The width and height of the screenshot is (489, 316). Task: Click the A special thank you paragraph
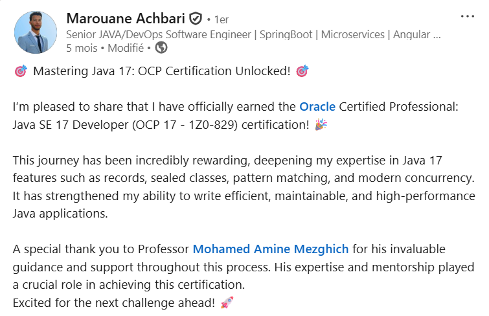(244, 267)
